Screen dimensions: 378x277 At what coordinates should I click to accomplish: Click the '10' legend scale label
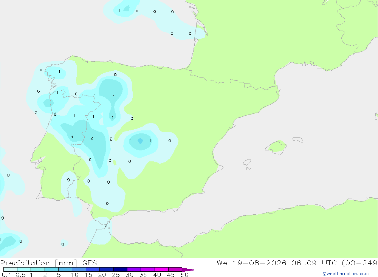[x=75, y=275]
